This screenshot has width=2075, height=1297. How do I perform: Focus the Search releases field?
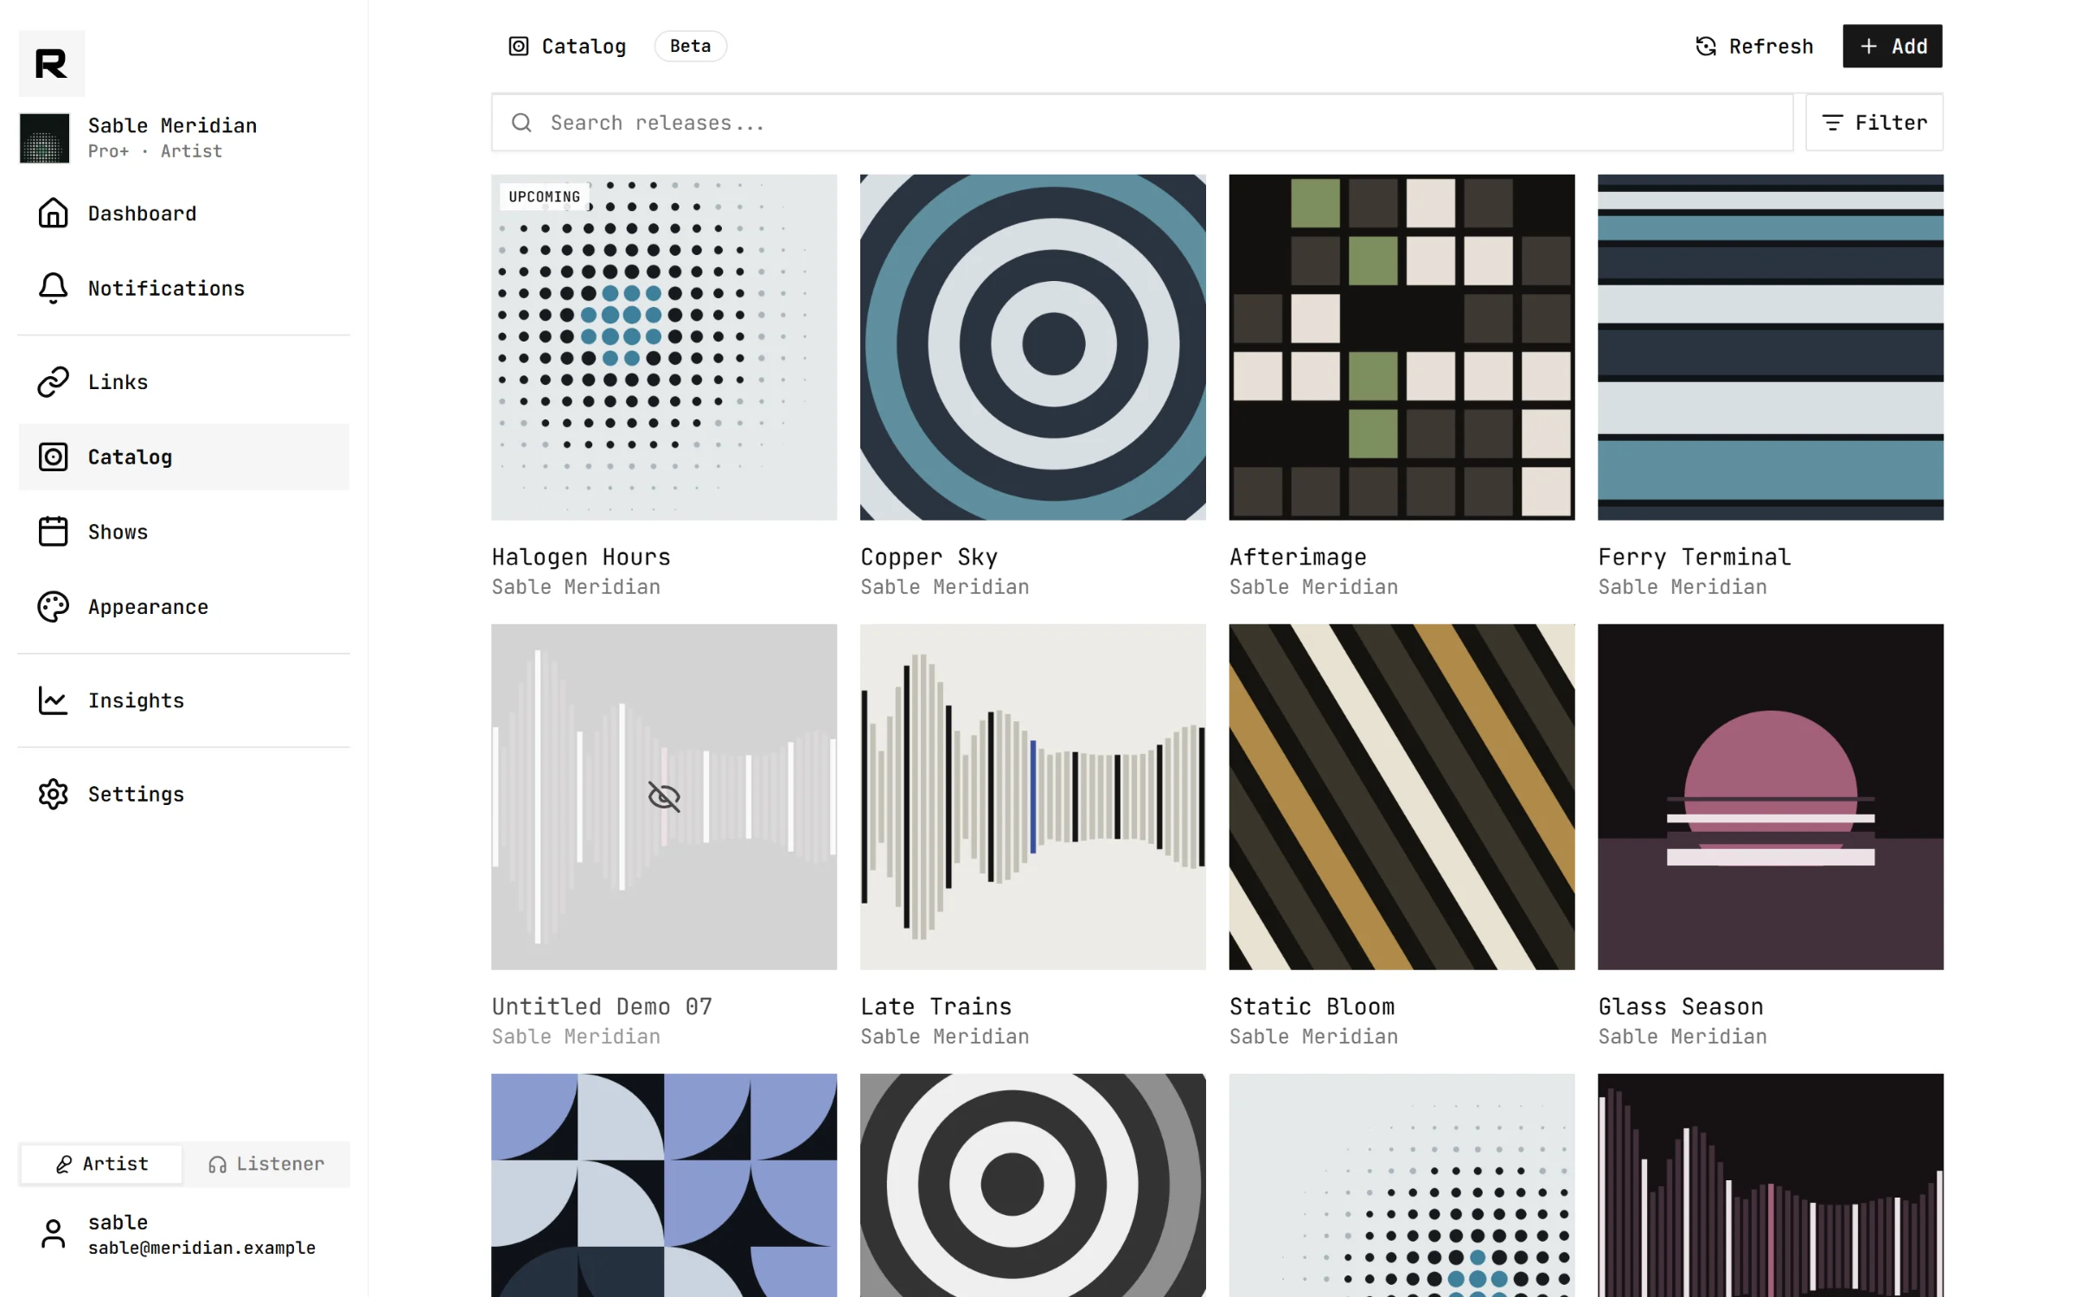1142,123
